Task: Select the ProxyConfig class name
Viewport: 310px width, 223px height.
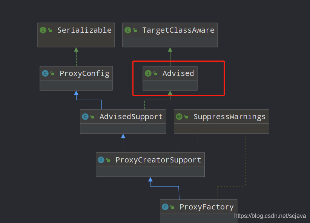Action: [84, 74]
